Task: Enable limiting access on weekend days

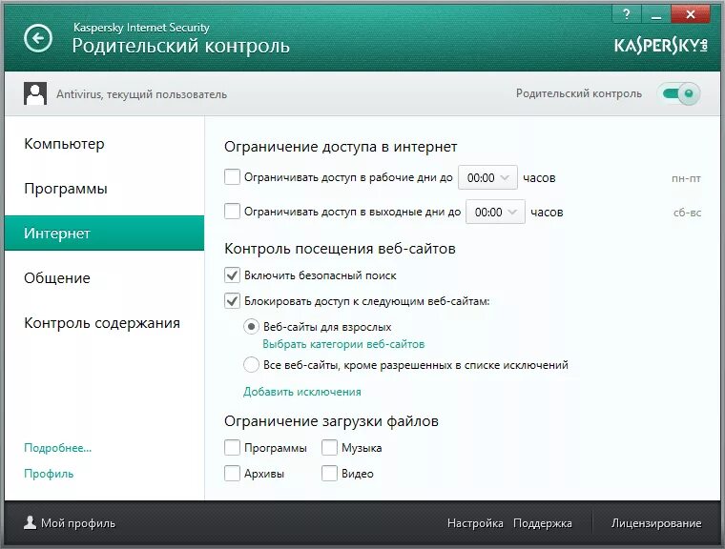Action: click(x=232, y=212)
